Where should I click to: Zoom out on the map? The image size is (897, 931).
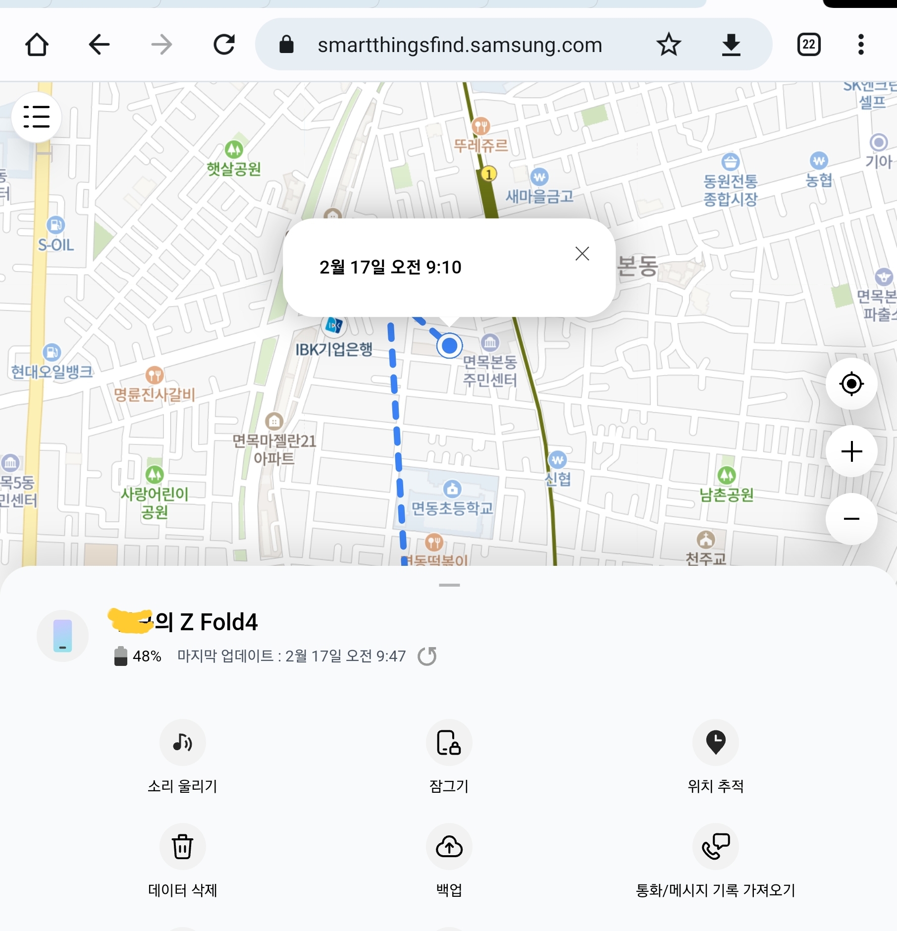pyautogui.click(x=851, y=519)
